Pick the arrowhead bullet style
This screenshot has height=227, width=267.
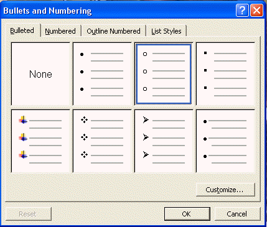164,141
